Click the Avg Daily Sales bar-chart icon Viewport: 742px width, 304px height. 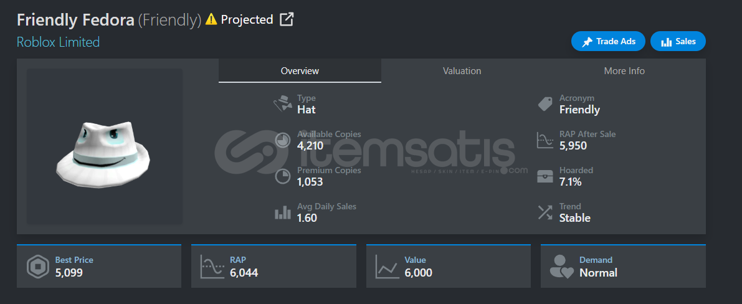click(x=283, y=212)
